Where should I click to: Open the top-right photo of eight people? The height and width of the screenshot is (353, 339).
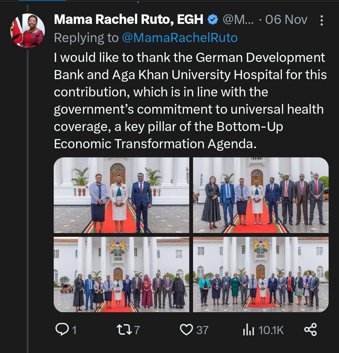tap(261, 195)
